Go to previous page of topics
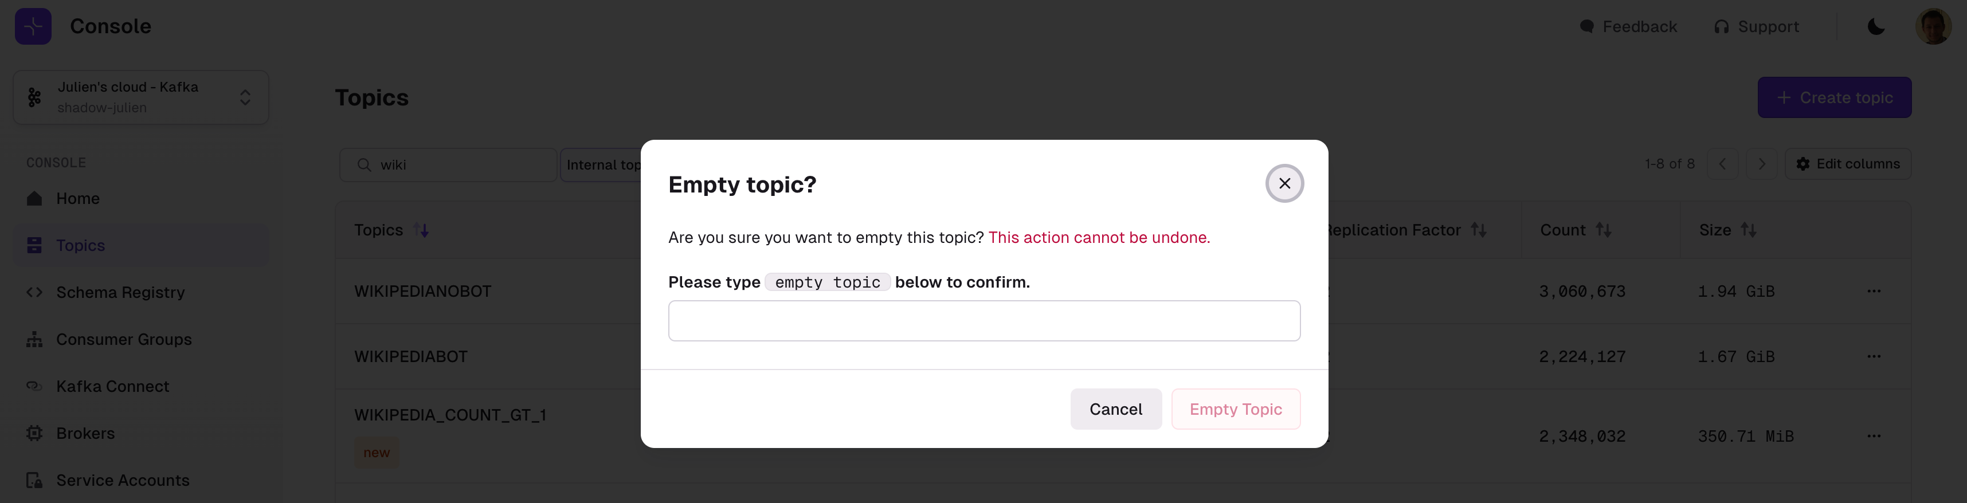1967x503 pixels. coord(1723,164)
